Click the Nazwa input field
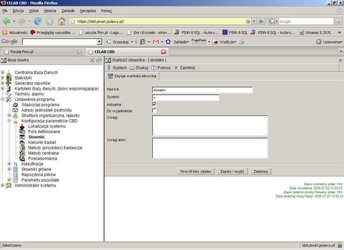Screen dimensions: 344x250 click(x=202, y=90)
